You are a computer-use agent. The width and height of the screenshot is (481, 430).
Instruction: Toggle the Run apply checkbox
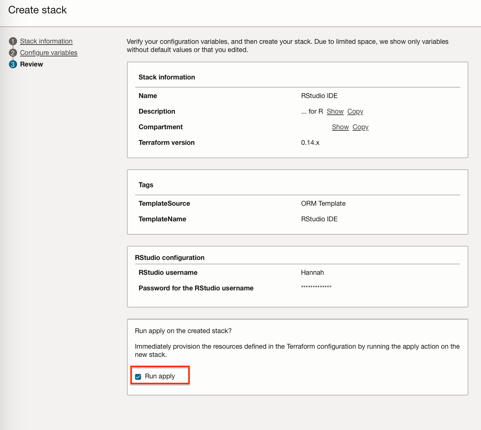click(138, 377)
